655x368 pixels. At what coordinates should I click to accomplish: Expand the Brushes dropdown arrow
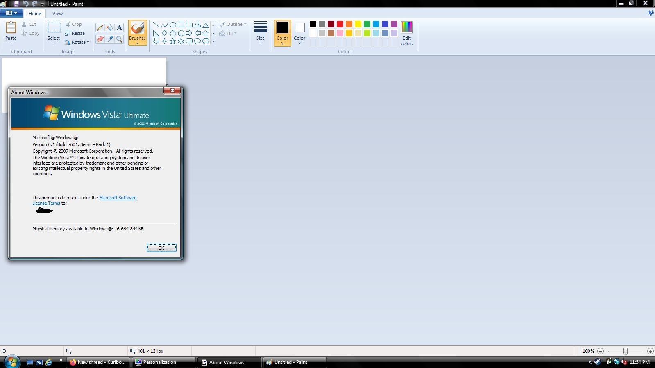pyautogui.click(x=137, y=43)
